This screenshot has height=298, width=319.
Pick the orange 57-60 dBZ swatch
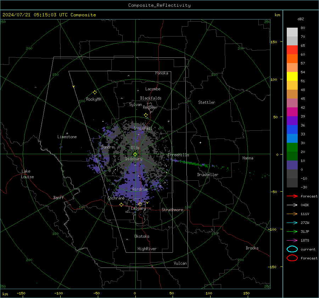tap(292, 59)
